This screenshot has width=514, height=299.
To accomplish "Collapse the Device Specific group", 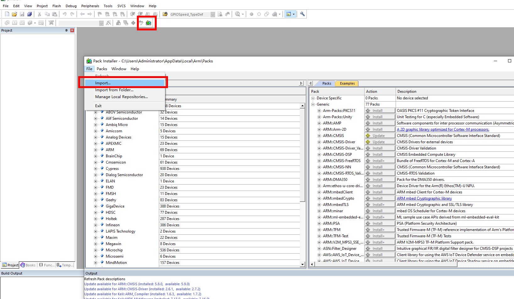I will point(313,98).
